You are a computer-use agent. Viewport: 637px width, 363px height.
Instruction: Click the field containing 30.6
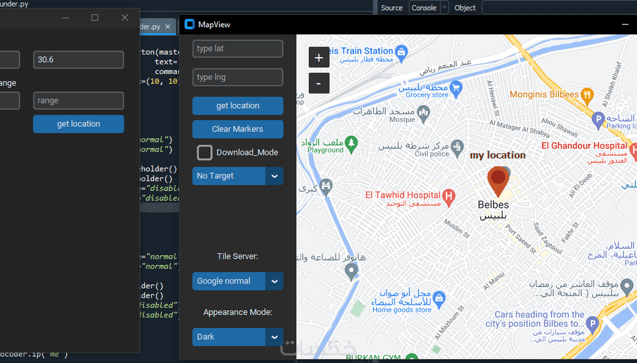coord(79,60)
